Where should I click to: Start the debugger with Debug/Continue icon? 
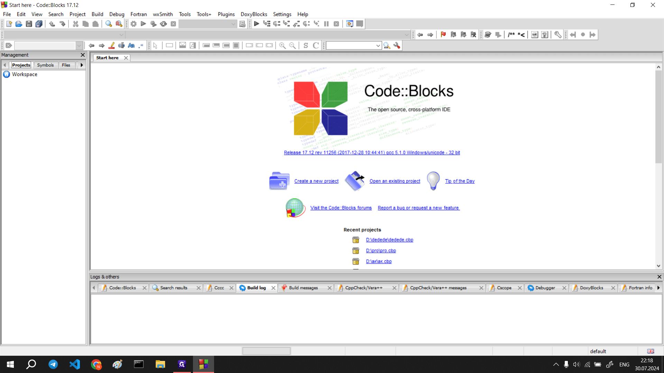click(257, 24)
